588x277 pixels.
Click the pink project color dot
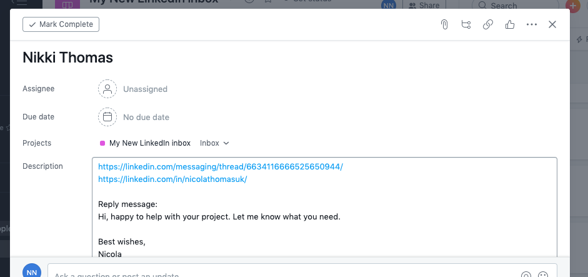pyautogui.click(x=102, y=143)
